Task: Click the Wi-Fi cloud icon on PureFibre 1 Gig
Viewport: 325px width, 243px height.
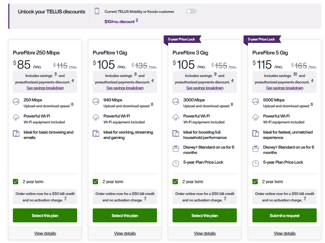Action: (96, 117)
